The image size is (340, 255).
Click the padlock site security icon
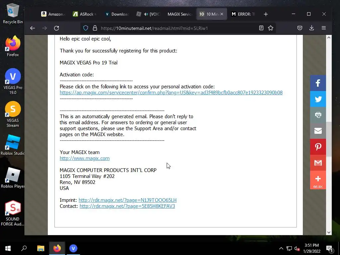point(95,28)
